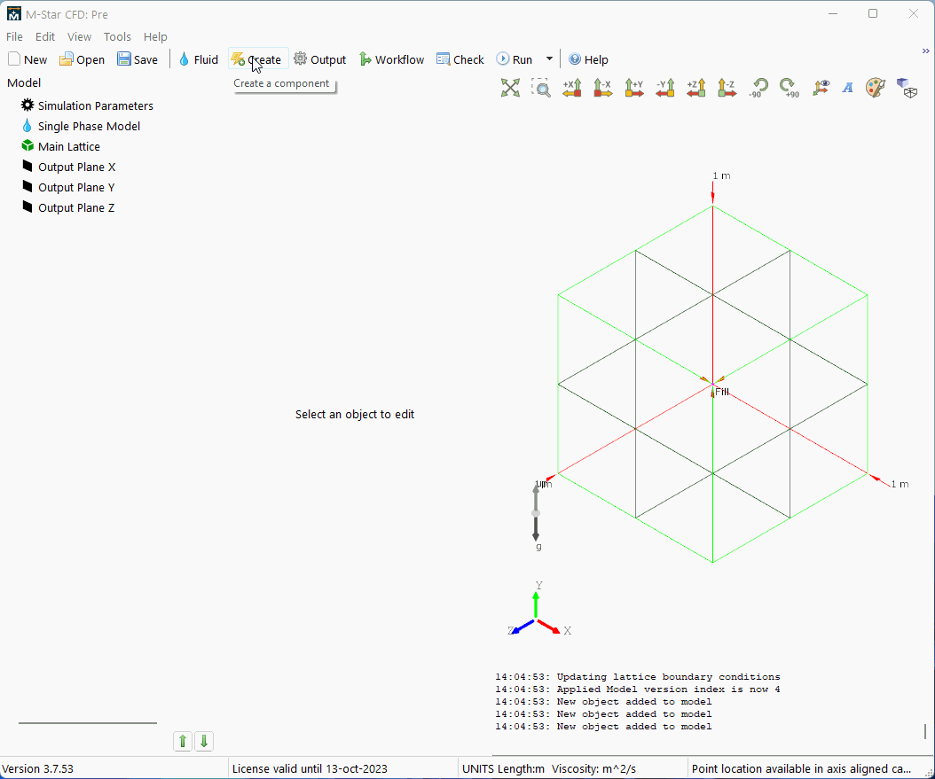Click the 'Select an object to edit' text
The image size is (935, 779).
click(355, 415)
